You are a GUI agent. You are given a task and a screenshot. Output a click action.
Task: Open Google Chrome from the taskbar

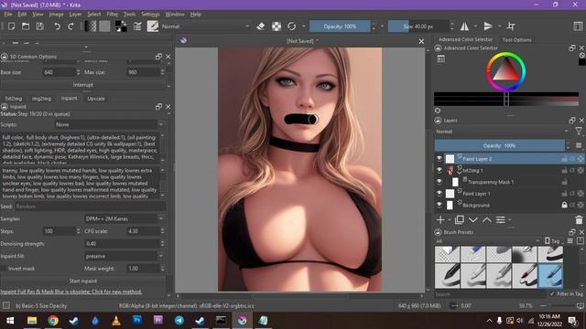point(53,321)
